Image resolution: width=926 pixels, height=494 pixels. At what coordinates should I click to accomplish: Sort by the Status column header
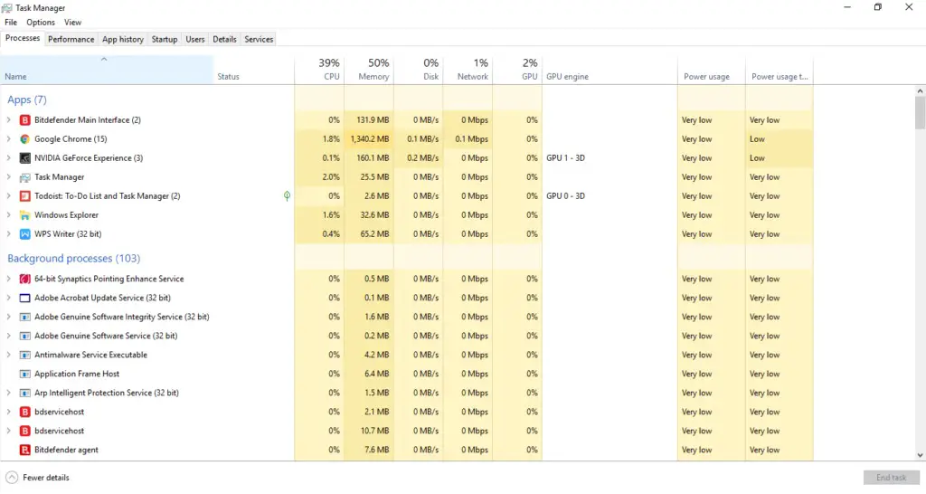pos(253,70)
